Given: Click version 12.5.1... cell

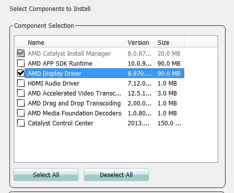Looking at the screenshot, I should (140, 94).
